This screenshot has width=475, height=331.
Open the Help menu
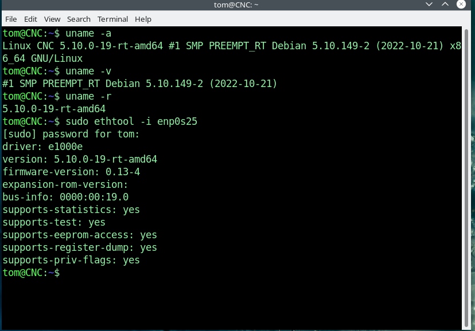tap(143, 19)
